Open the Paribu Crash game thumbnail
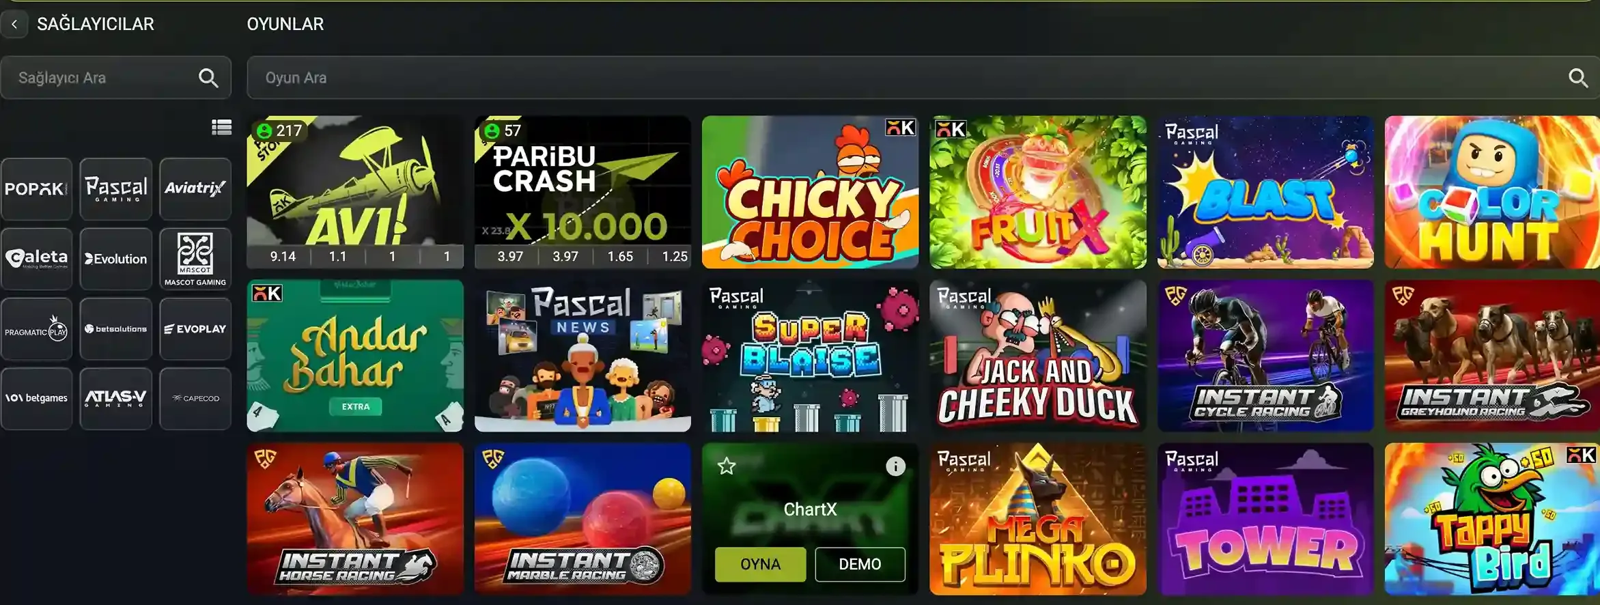The width and height of the screenshot is (1600, 605). pyautogui.click(x=583, y=192)
